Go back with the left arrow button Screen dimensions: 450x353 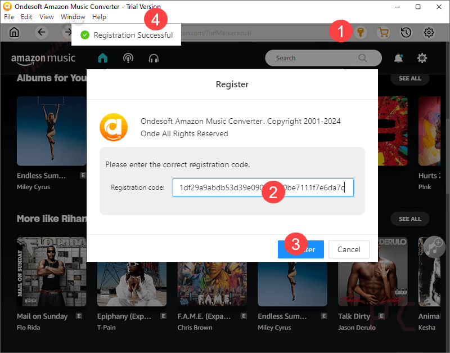pyautogui.click(x=41, y=32)
